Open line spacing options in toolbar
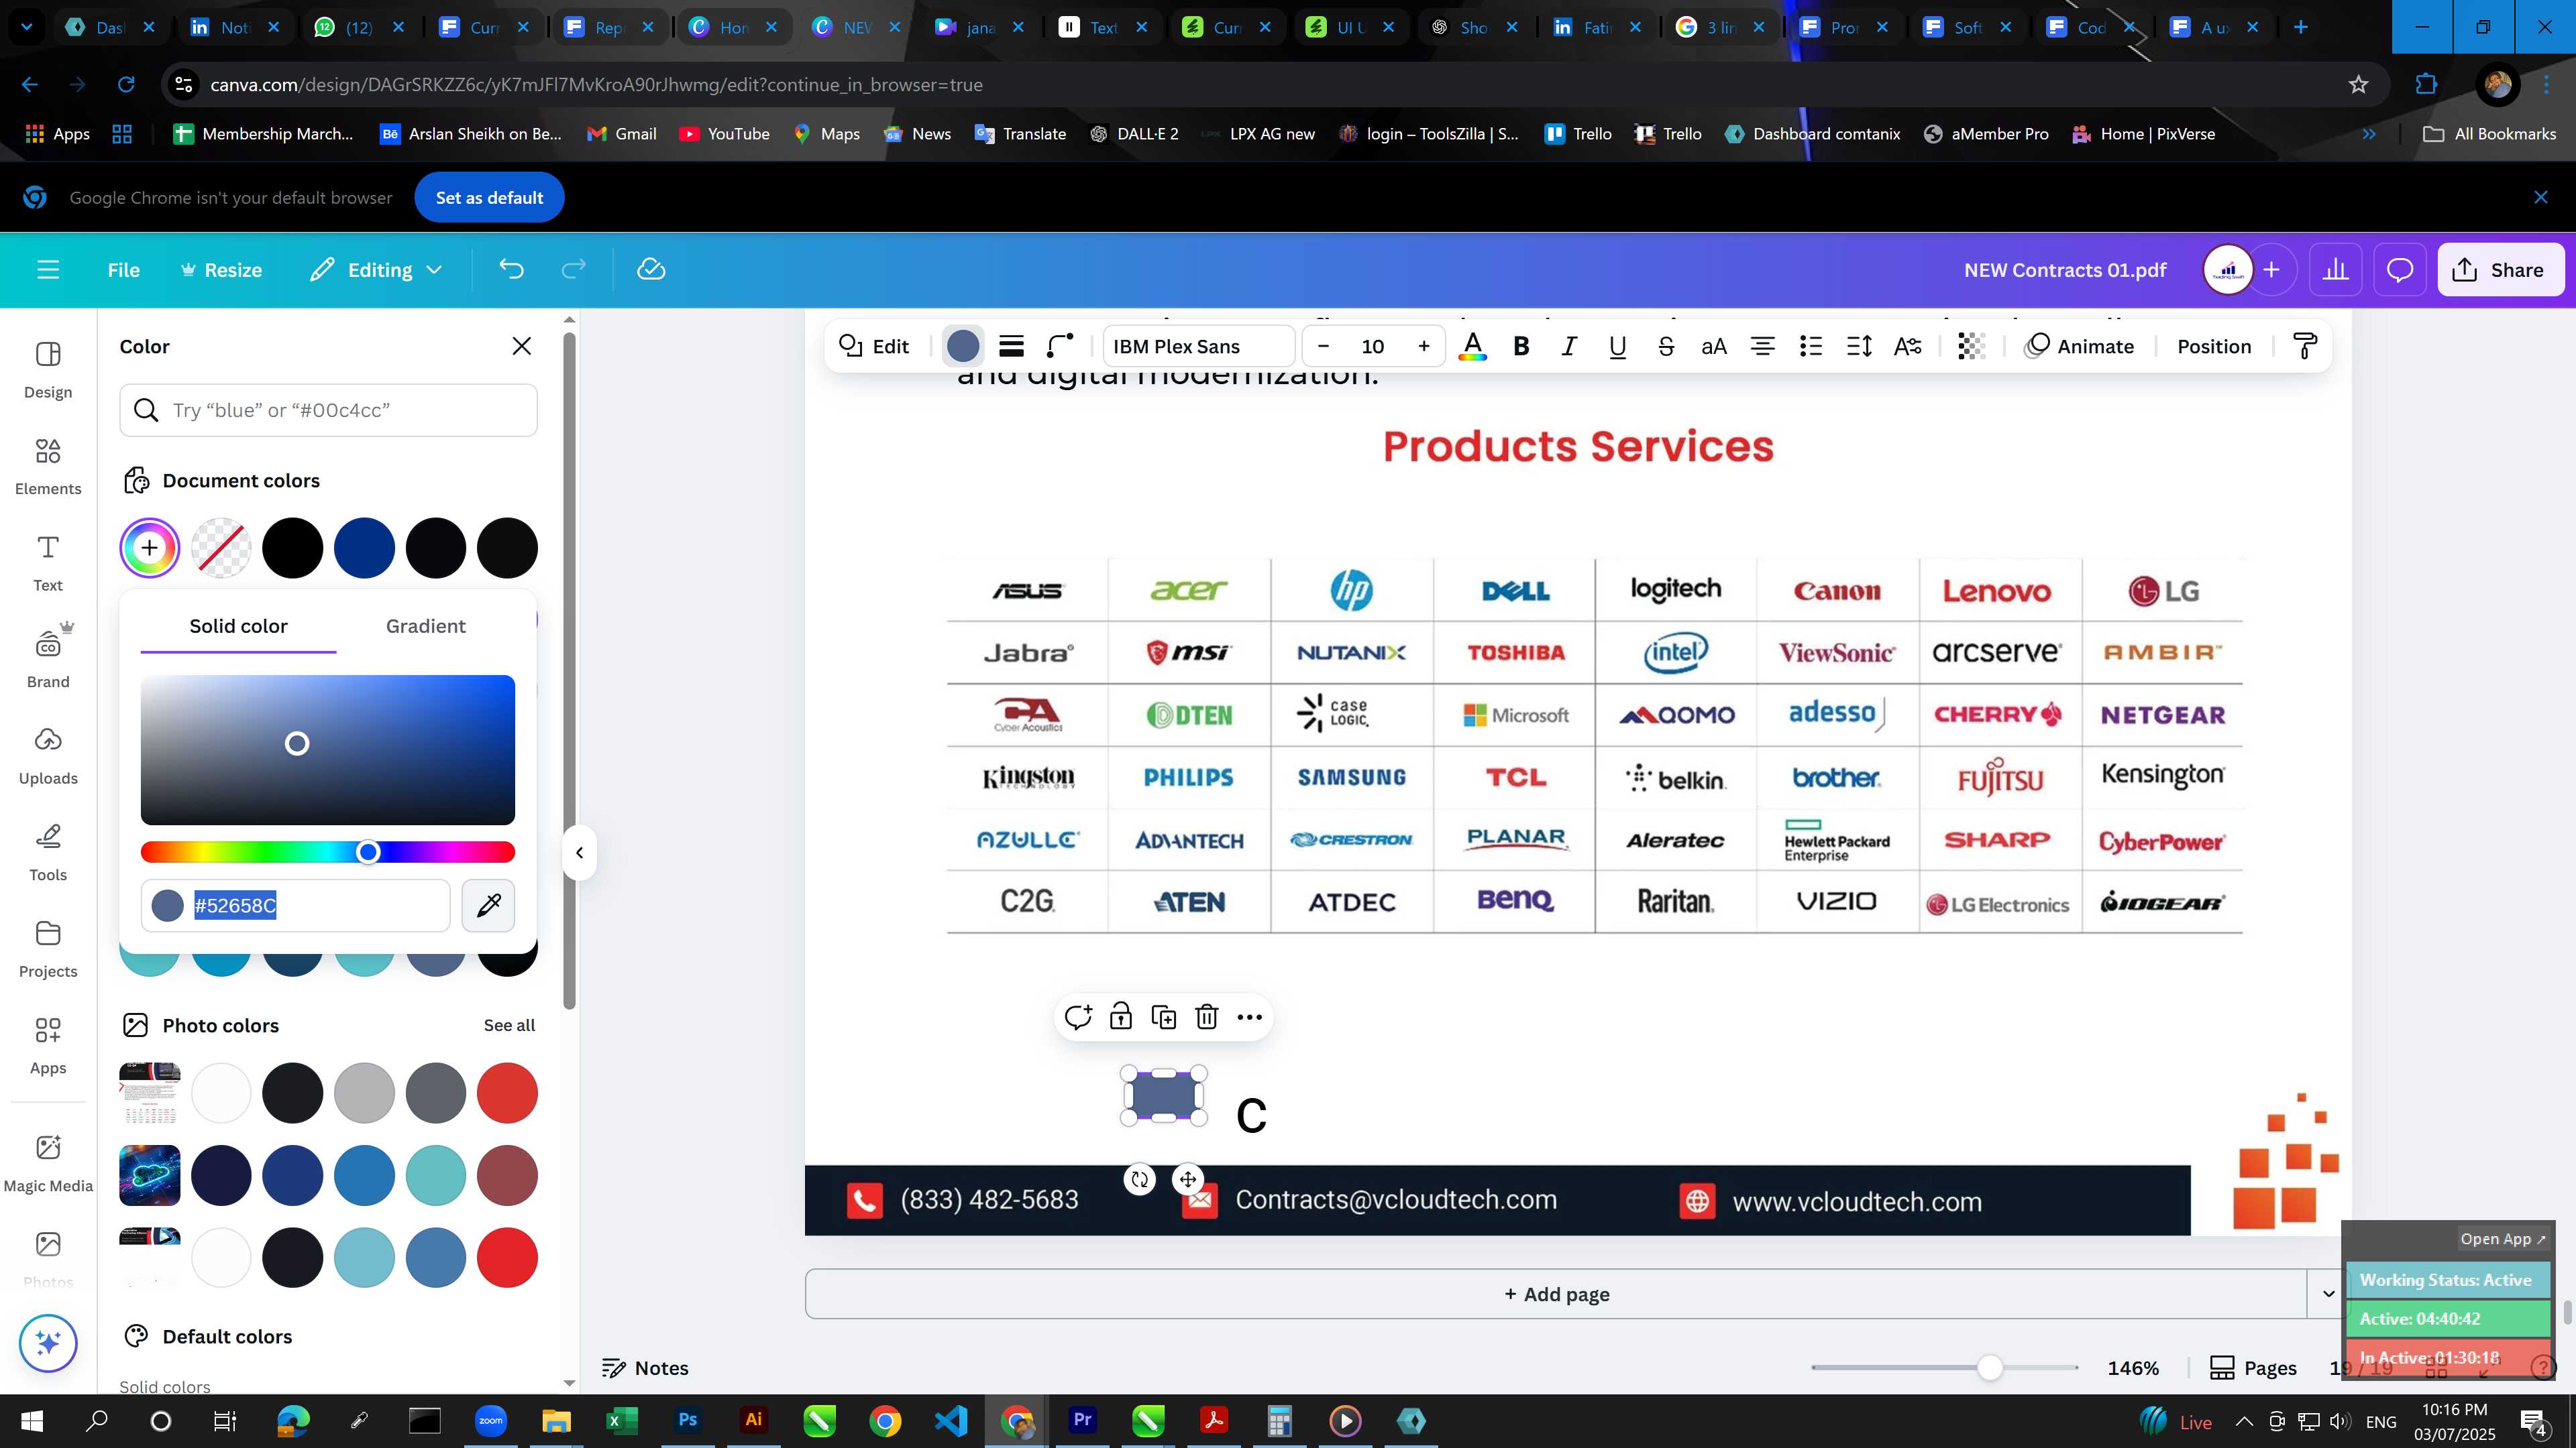The image size is (2576, 1448). [1858, 347]
